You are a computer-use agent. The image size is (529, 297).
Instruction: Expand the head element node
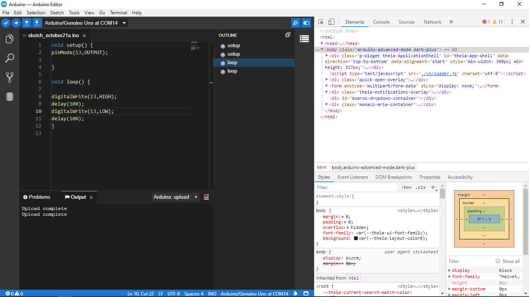[322, 43]
